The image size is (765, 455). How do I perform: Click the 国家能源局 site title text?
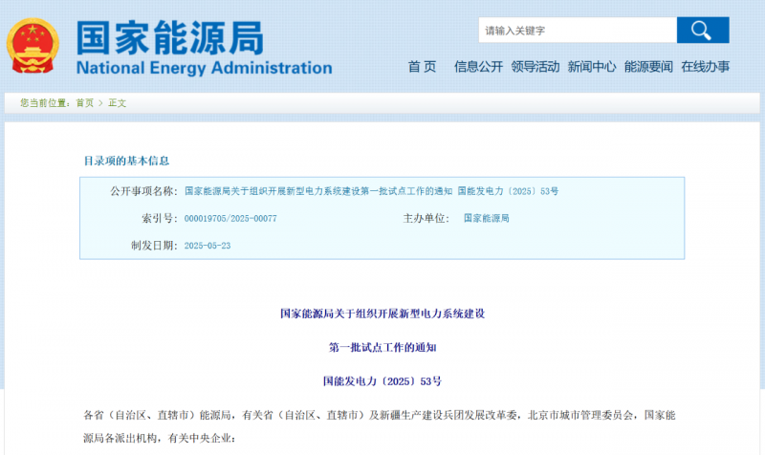[x=169, y=36]
